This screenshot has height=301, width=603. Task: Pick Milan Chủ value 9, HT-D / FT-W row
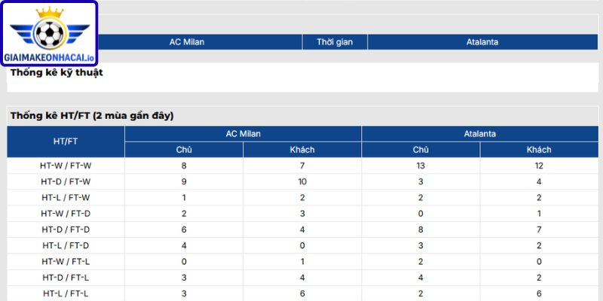pos(184,181)
